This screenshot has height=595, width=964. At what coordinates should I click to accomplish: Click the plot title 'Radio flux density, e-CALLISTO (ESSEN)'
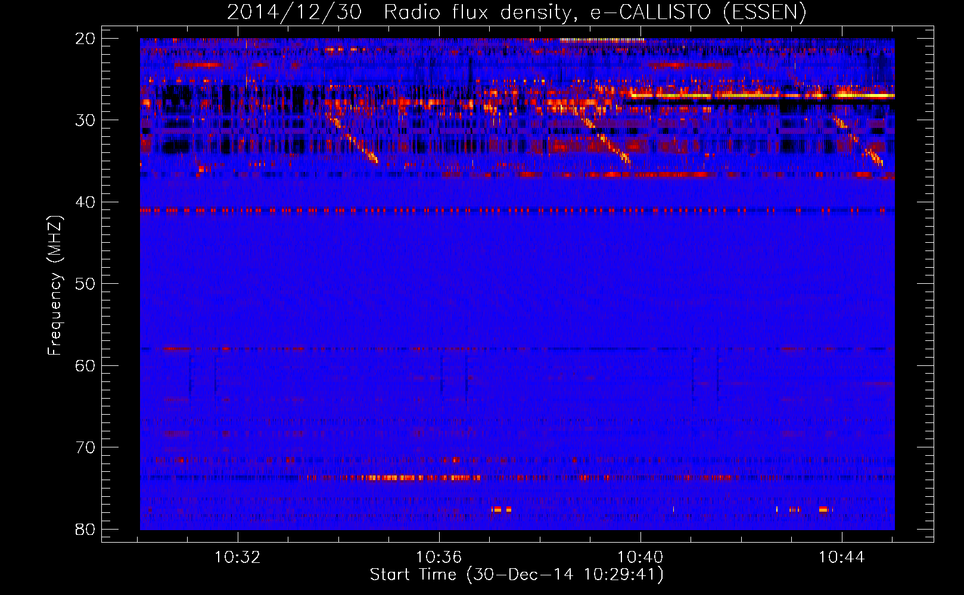[595, 12]
